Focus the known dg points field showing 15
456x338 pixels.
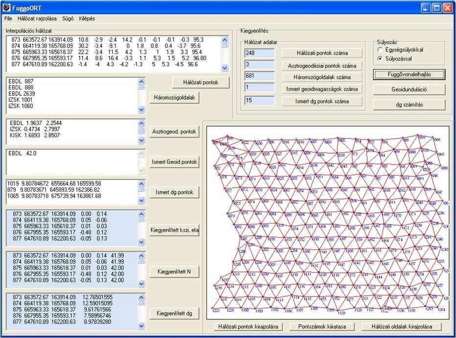pos(259,101)
